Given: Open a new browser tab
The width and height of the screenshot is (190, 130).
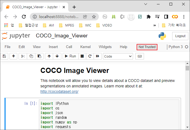Looking at the screenshot, I should pos(74,7).
